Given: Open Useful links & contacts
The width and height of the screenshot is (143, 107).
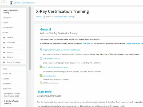Looking at the screenshot, I should [51, 59].
